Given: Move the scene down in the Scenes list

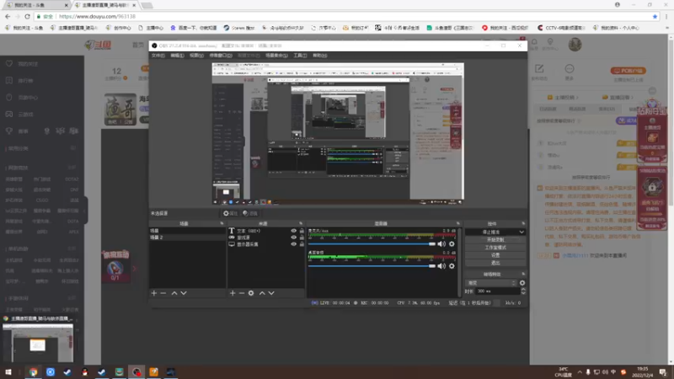Looking at the screenshot, I should point(184,293).
